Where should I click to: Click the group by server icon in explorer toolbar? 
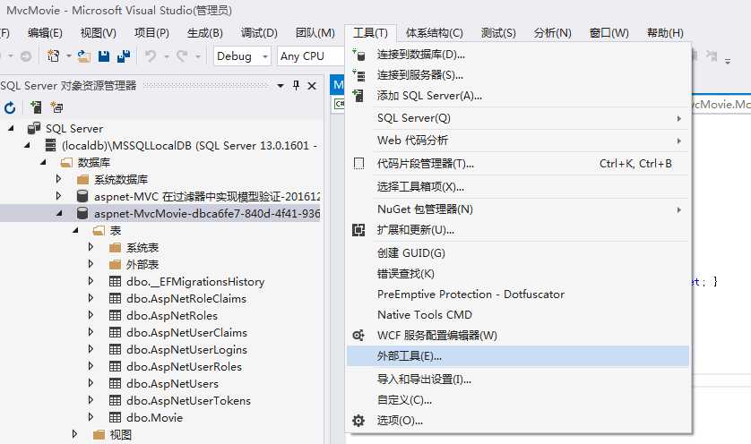[x=57, y=107]
